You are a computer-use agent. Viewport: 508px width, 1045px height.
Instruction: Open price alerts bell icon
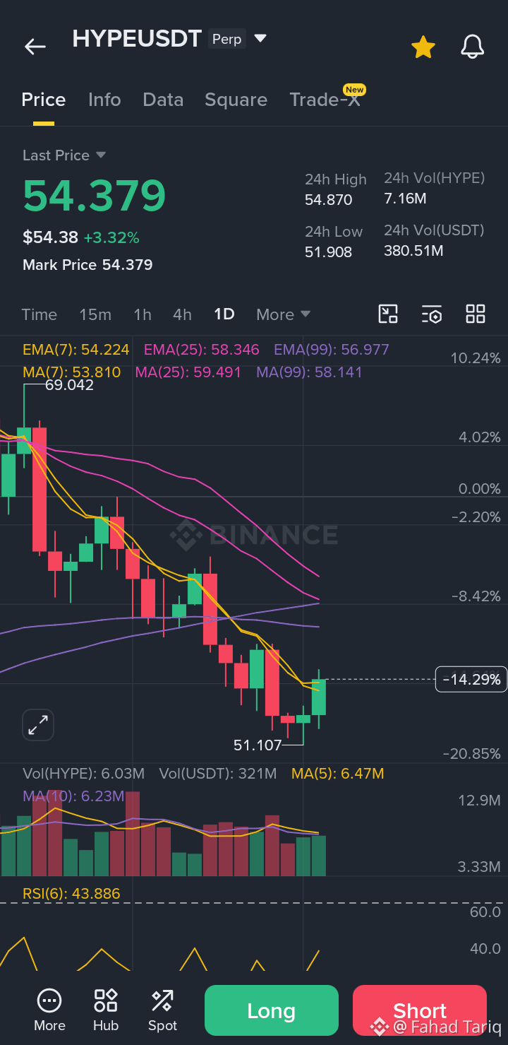473,47
